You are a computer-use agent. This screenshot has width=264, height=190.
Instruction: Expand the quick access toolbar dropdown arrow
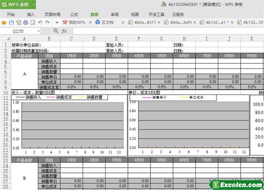[x=57, y=22]
